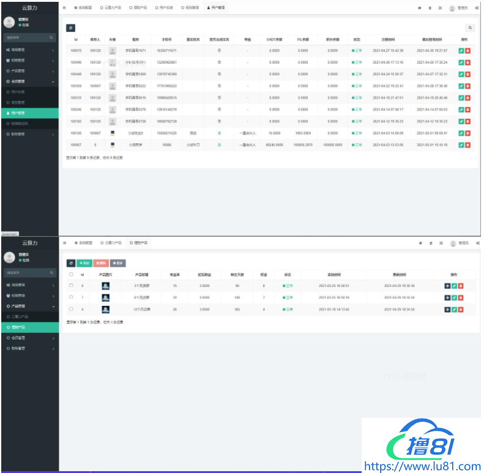
Task: Click the green 添加 button above the product table
Action: pyautogui.click(x=84, y=263)
